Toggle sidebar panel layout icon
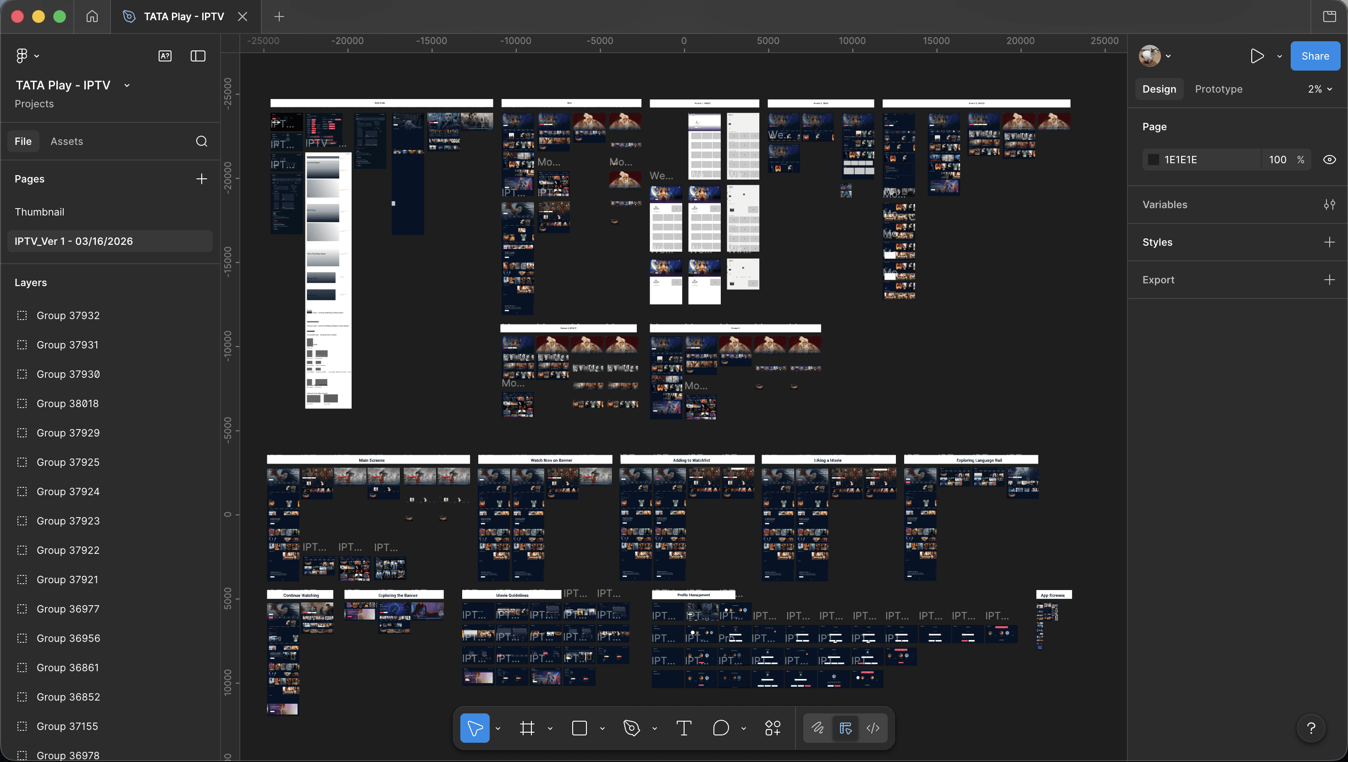Image resolution: width=1348 pixels, height=762 pixels. (x=198, y=56)
